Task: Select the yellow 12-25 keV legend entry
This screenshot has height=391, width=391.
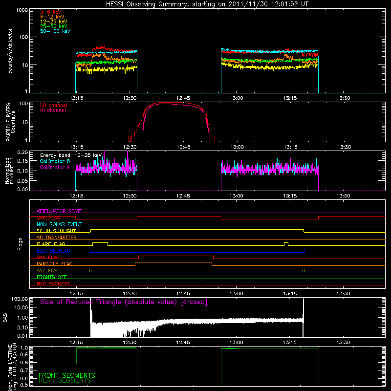Action: coord(54,22)
